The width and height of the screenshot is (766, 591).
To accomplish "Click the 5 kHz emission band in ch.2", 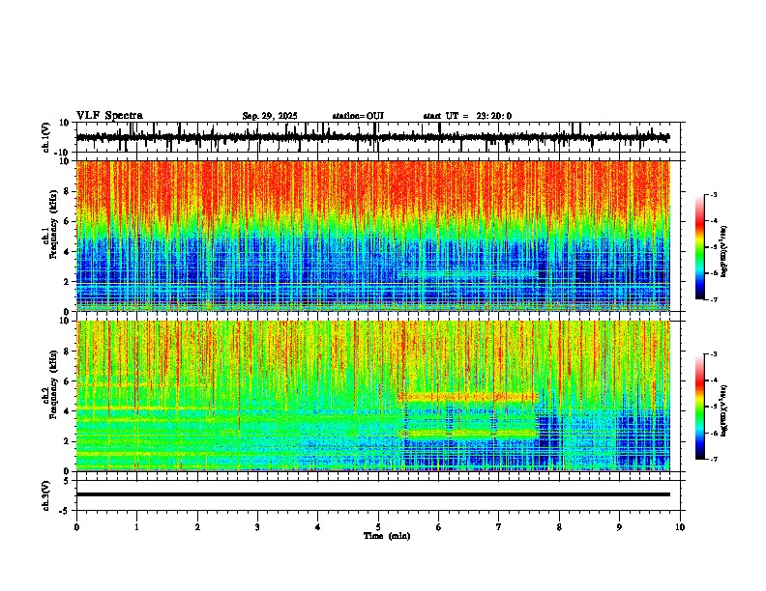I will (x=467, y=397).
